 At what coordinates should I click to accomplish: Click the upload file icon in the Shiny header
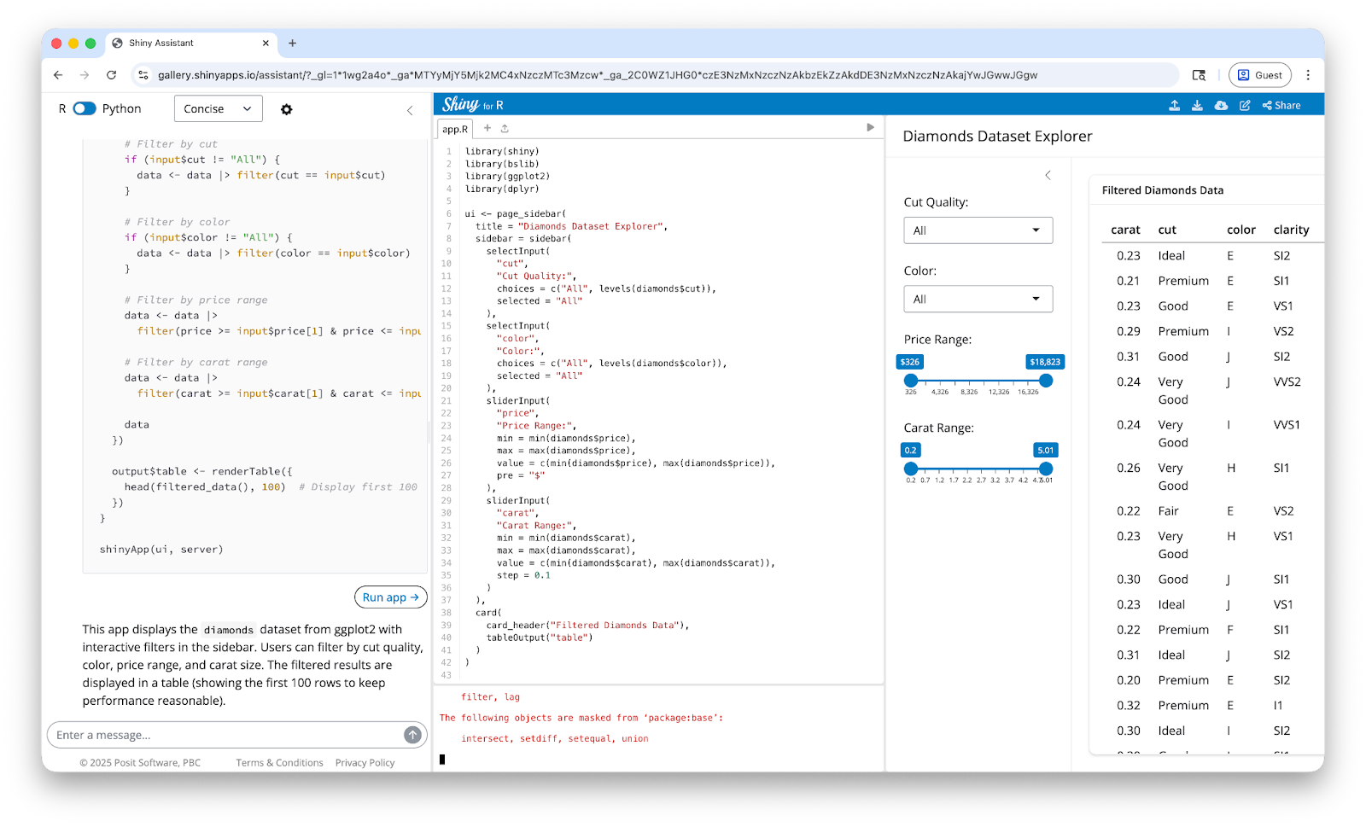point(1175,105)
